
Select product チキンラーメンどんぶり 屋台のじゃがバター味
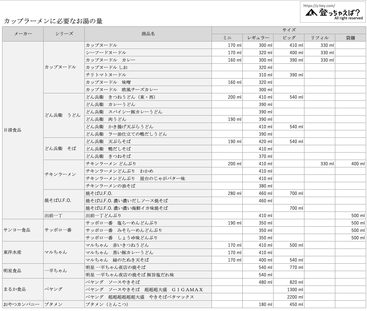click(148, 179)
